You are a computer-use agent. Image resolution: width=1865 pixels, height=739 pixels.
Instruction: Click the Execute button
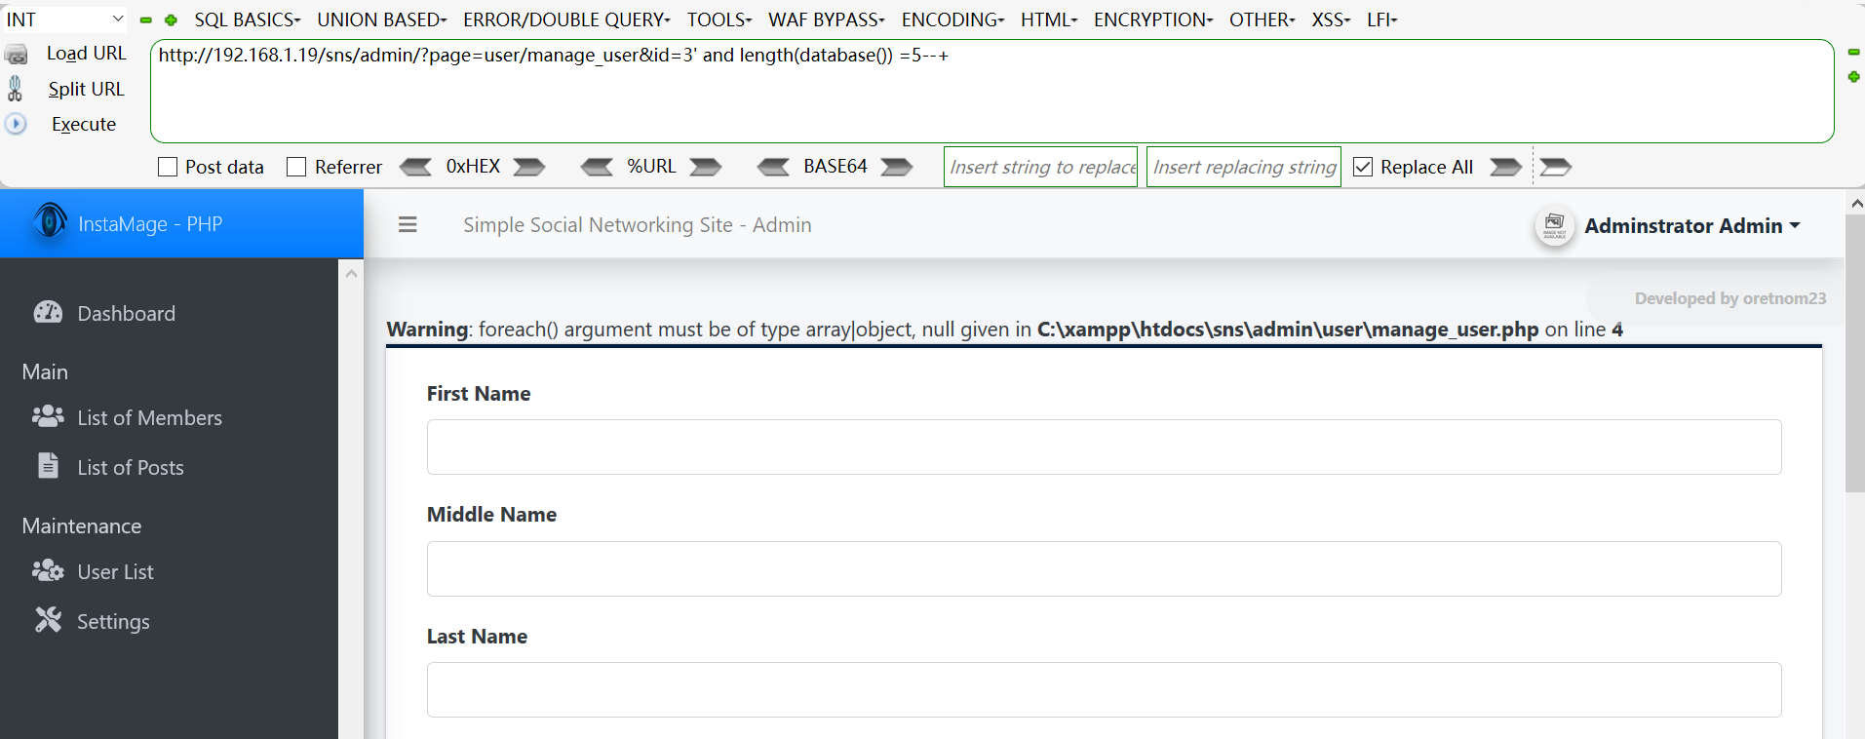84,124
